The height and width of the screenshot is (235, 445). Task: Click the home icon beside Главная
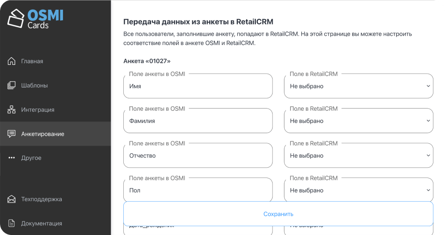coord(12,61)
